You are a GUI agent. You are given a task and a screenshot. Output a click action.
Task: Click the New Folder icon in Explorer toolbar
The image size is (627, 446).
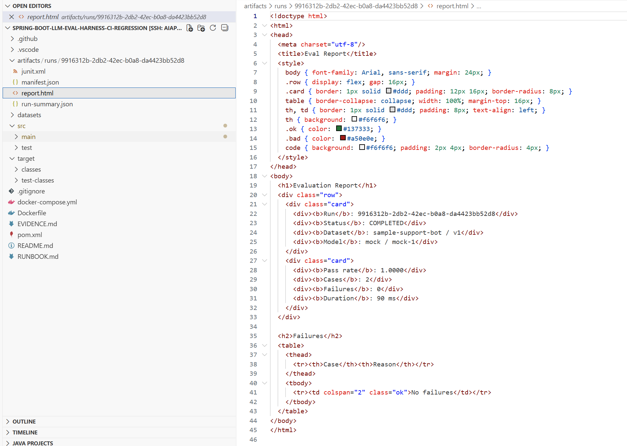201,28
